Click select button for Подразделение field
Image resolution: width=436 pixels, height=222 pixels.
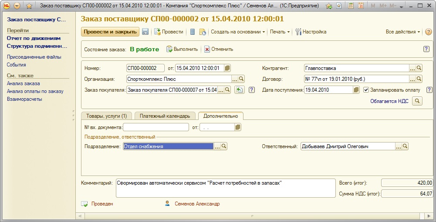point(217,146)
